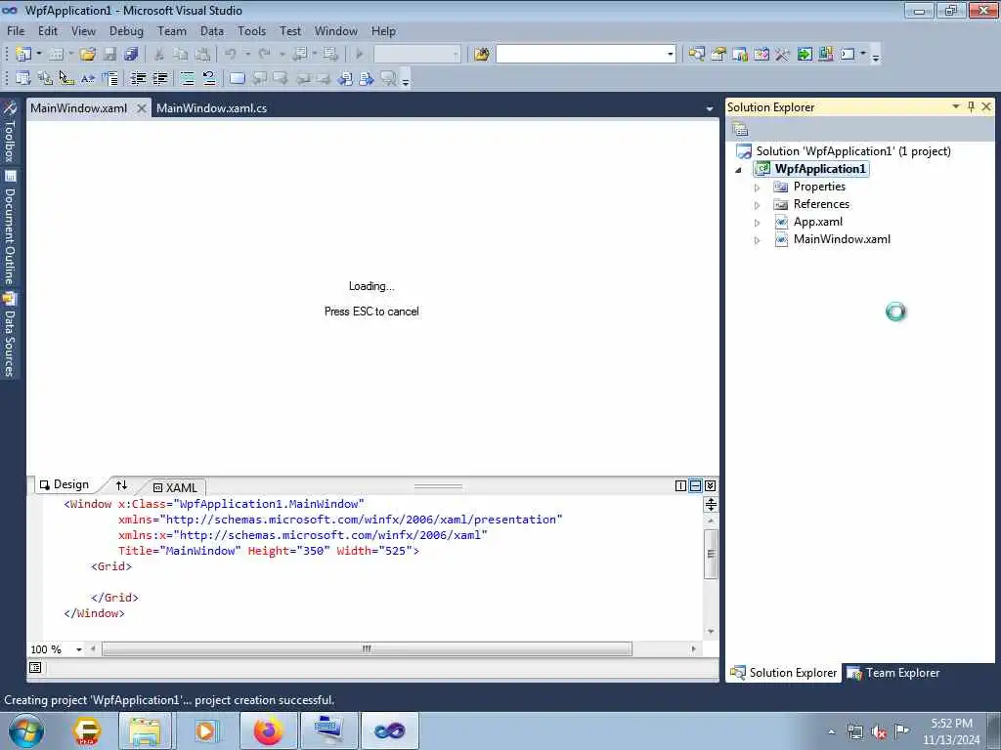Click the Windows Start orb

coord(26,730)
